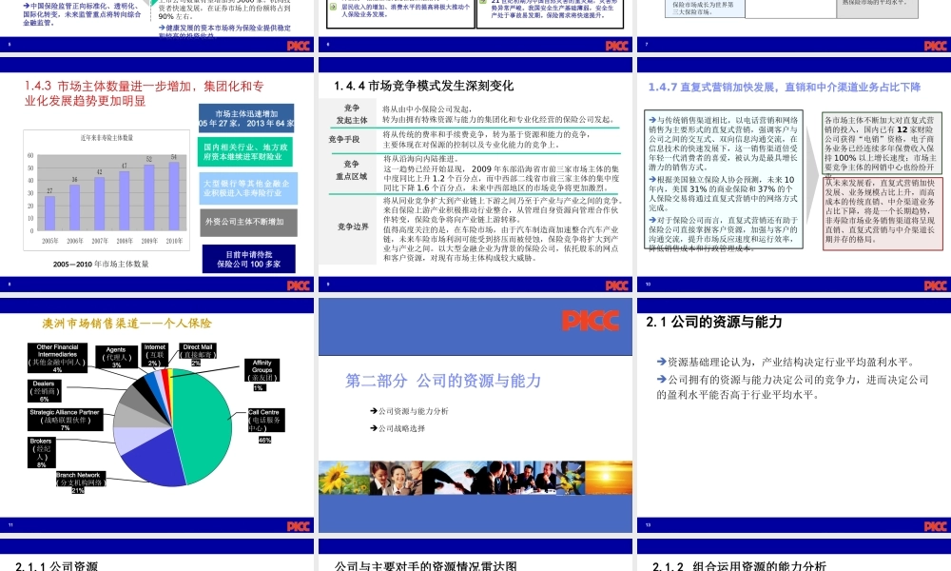Click the PICC footer logo on slide 2.1
This screenshot has height=571, width=951.
tap(935, 526)
